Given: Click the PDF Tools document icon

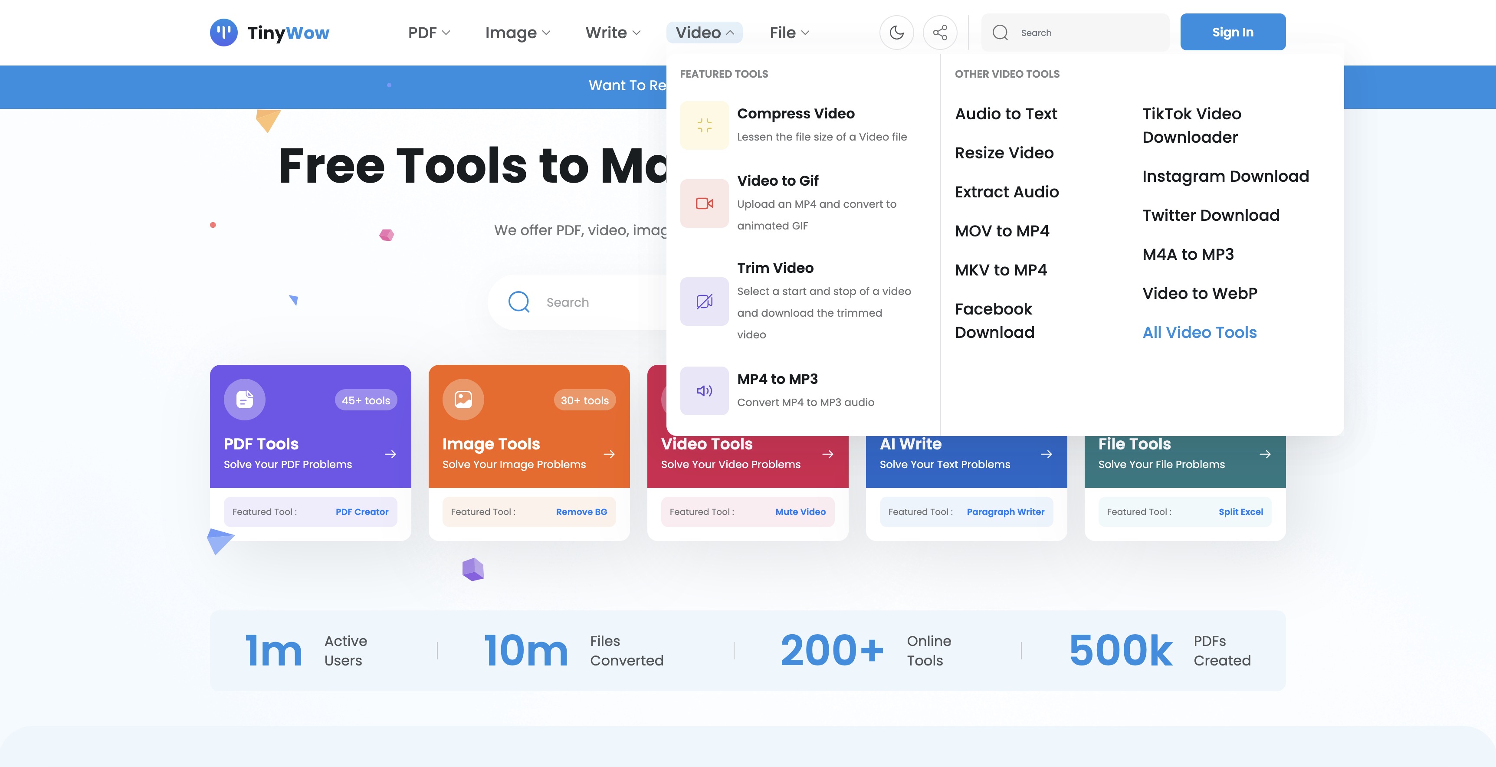Looking at the screenshot, I should point(245,400).
